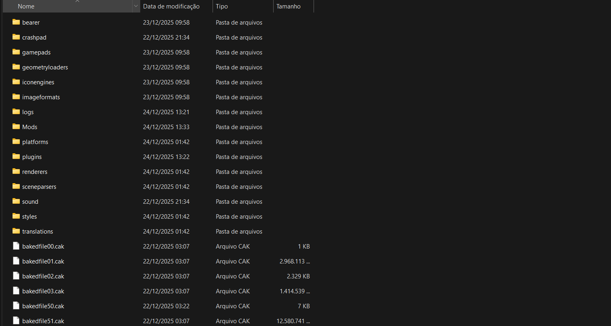Click the plugins folder icon
Viewport: 611px width, 326px height.
click(16, 157)
